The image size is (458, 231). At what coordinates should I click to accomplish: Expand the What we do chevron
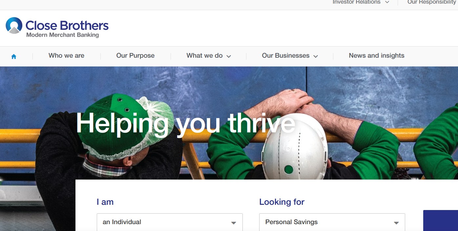coord(229,56)
